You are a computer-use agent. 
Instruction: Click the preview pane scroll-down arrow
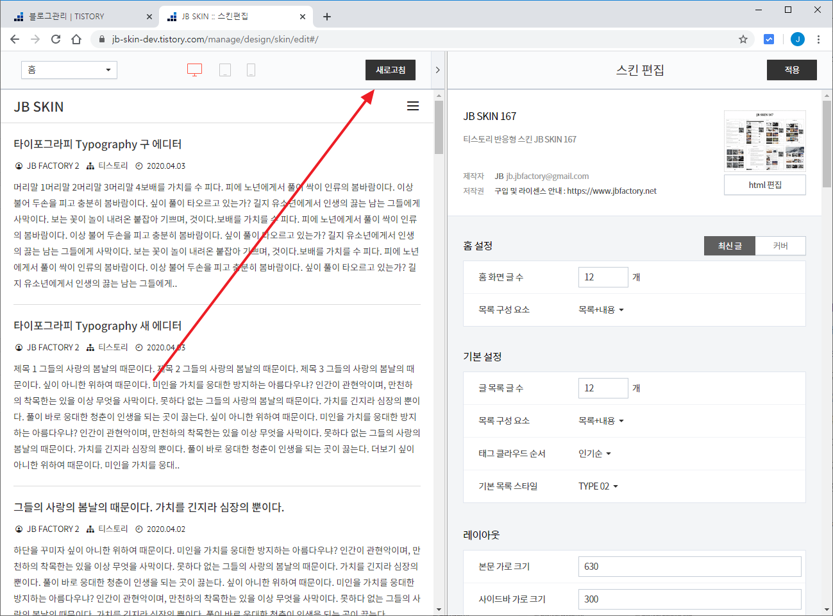pos(439,610)
